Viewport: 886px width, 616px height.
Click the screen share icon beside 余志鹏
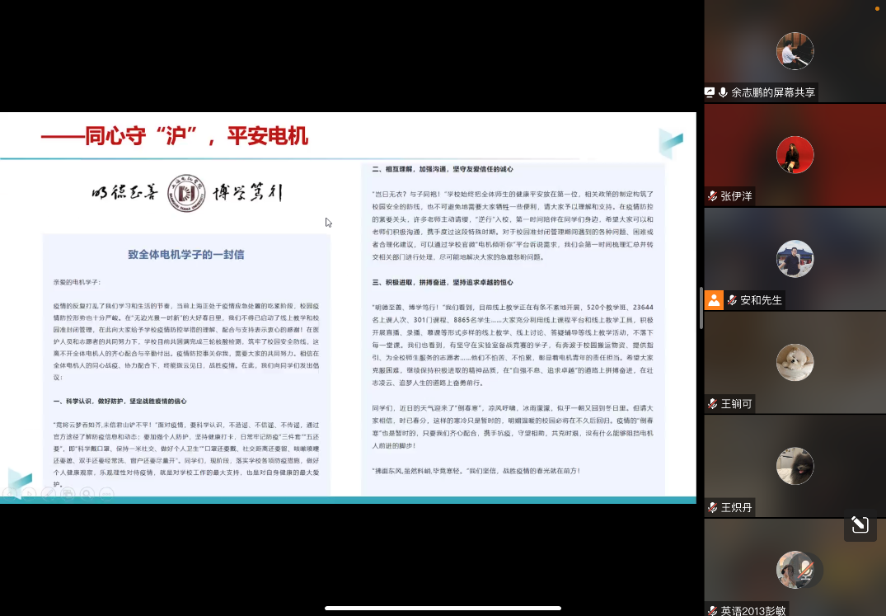click(710, 92)
